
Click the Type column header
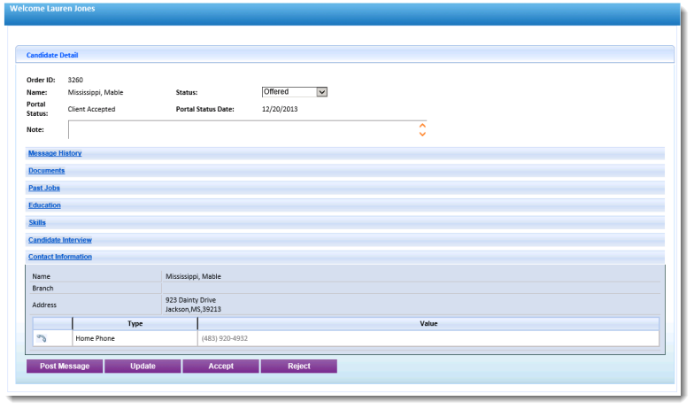click(x=135, y=324)
